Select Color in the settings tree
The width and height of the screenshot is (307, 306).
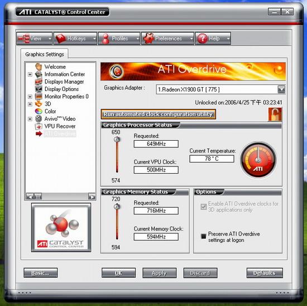[50, 111]
